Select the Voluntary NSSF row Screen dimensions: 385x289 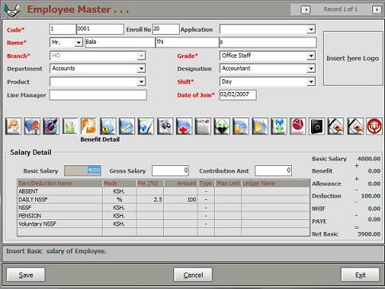(163, 224)
